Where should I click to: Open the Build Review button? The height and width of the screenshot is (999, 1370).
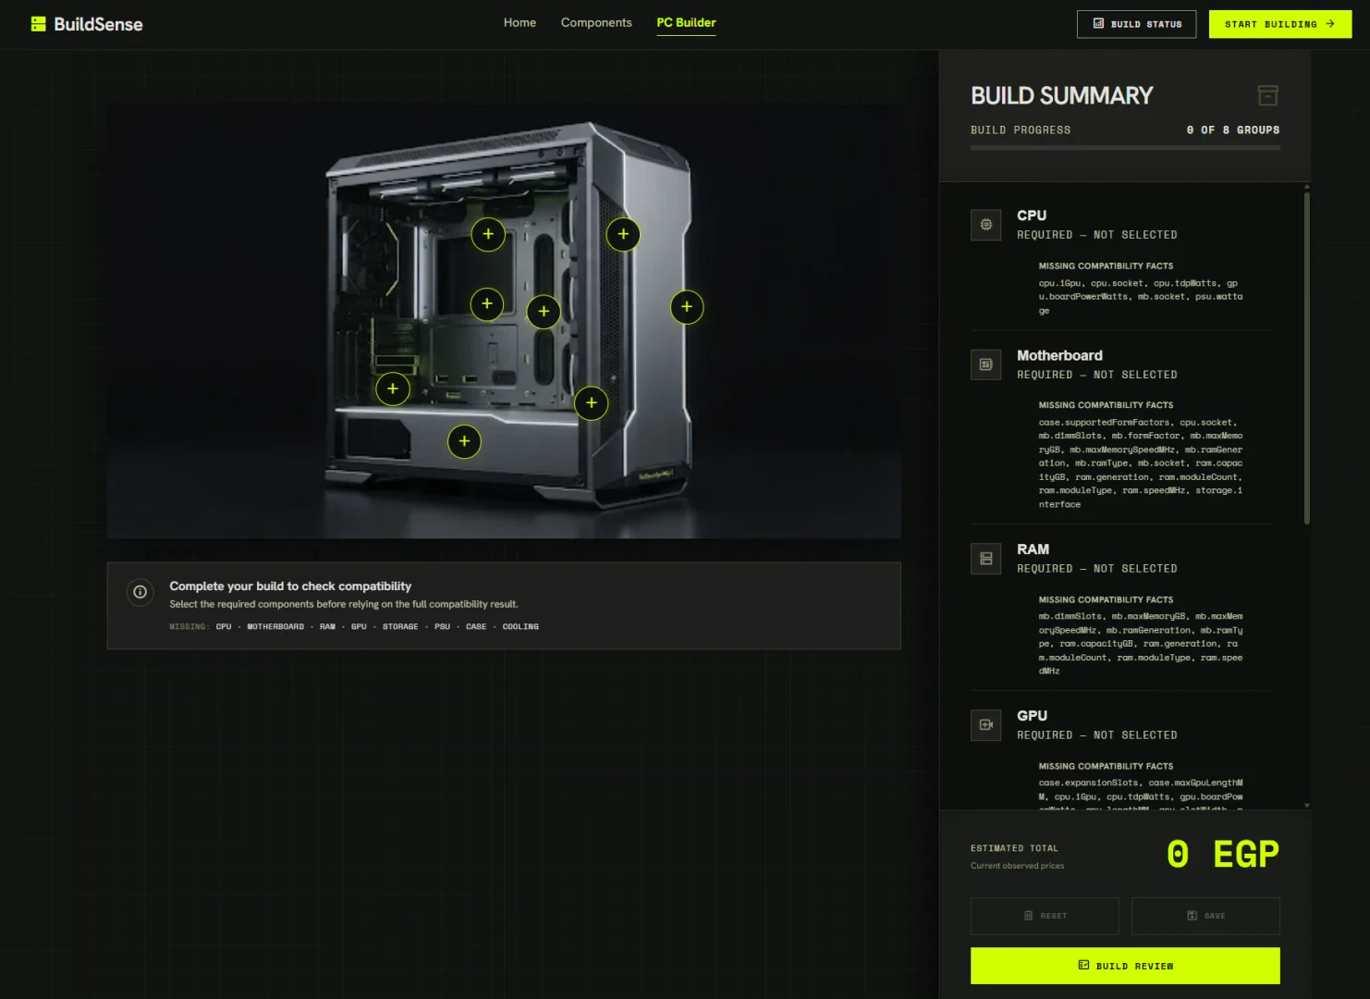(1125, 966)
